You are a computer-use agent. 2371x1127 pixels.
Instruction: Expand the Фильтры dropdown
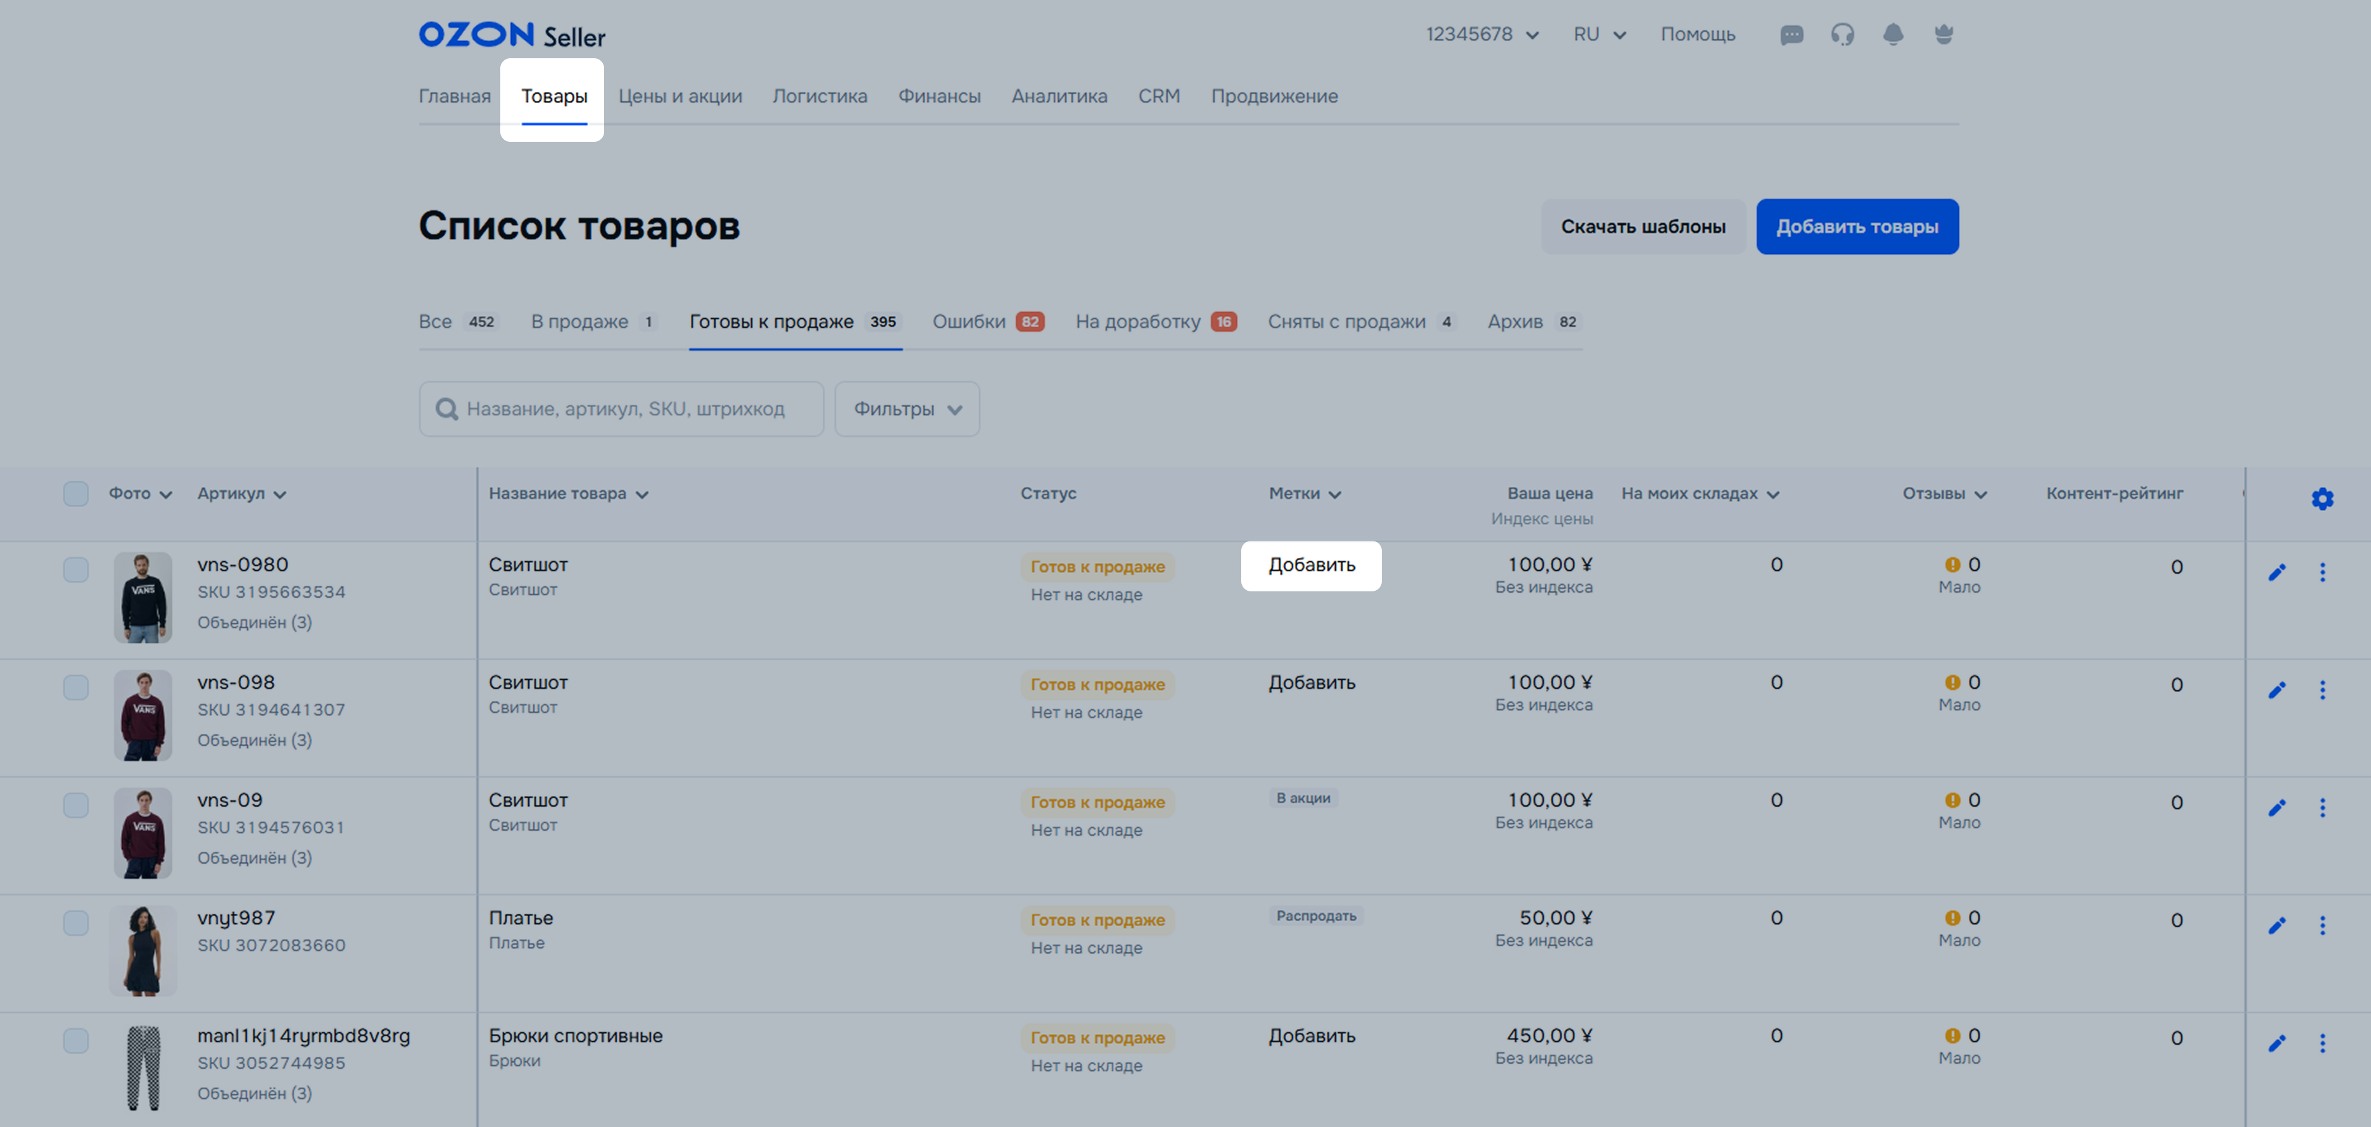click(x=907, y=408)
